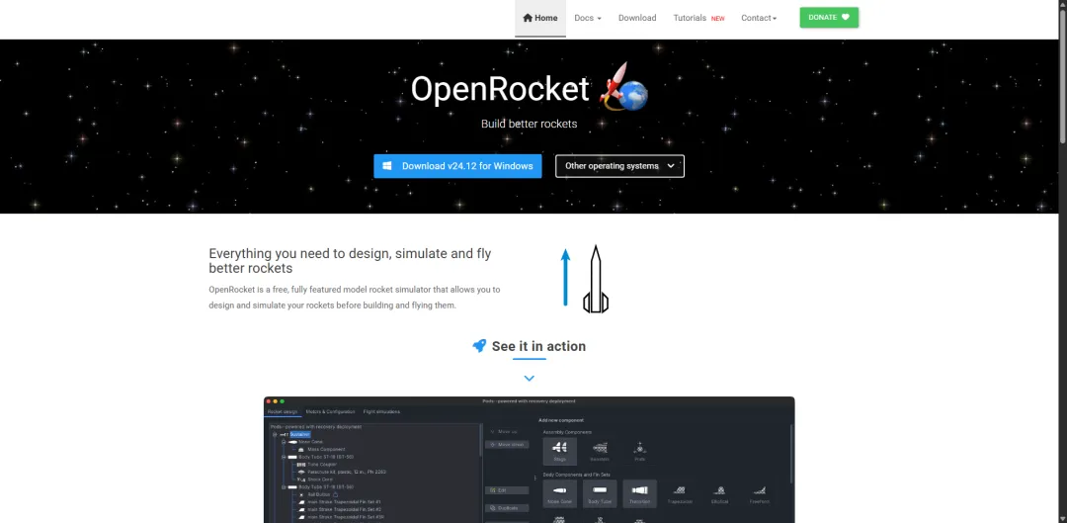Click the 'Assembly Components' label in screenshot

(x=567, y=432)
